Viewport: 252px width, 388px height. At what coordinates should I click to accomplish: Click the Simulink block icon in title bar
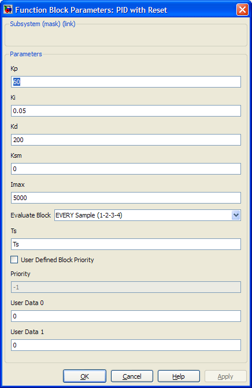click(x=8, y=10)
